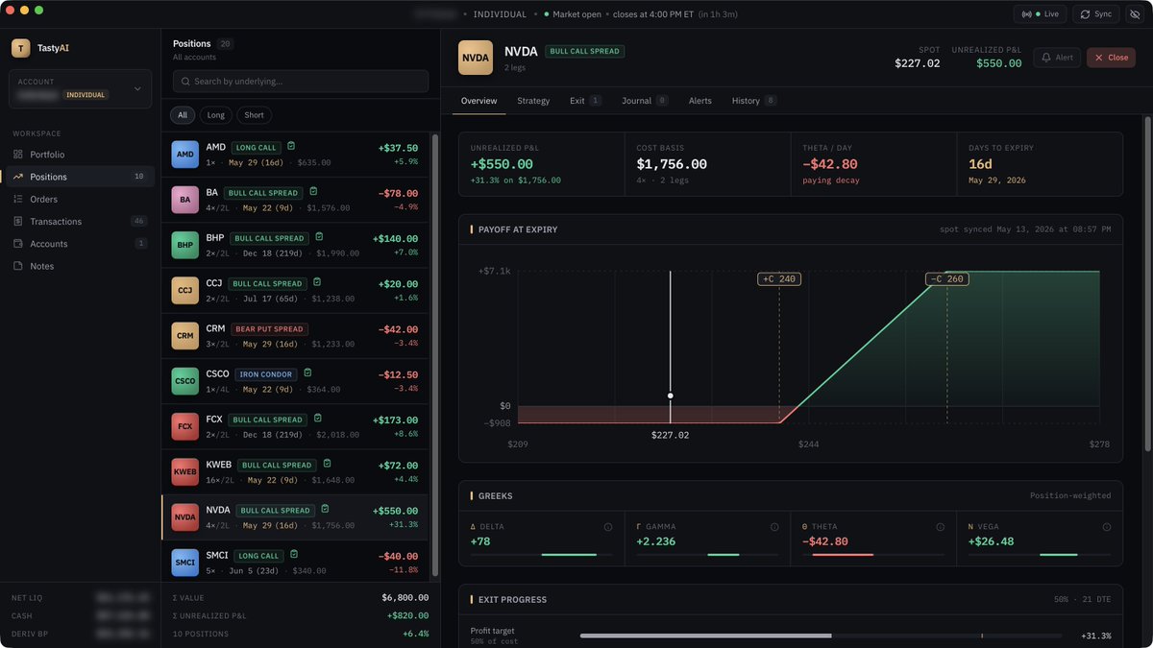Open the Alerts tab
Screen dimensions: 1153x648
699,101
